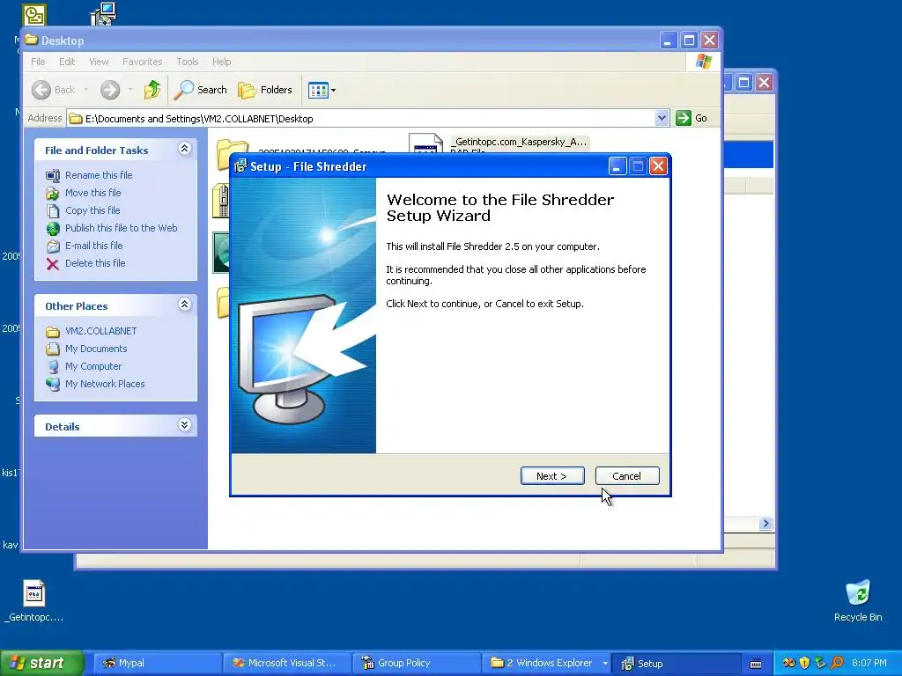Screen dimensions: 902x676
Task: Expand the Back history dropdown arrow
Action: [x=86, y=90]
